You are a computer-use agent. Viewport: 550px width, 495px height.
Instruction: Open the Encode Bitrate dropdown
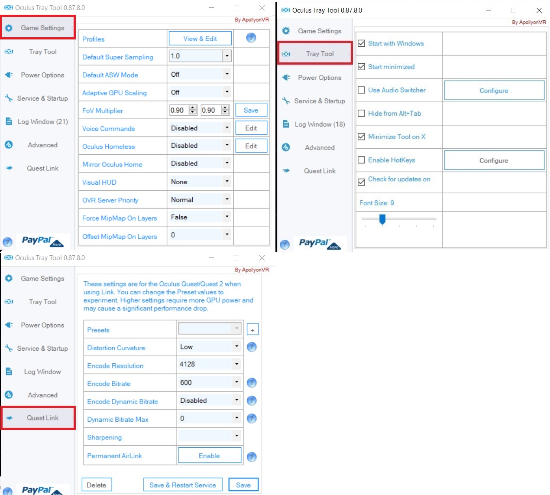[236, 382]
